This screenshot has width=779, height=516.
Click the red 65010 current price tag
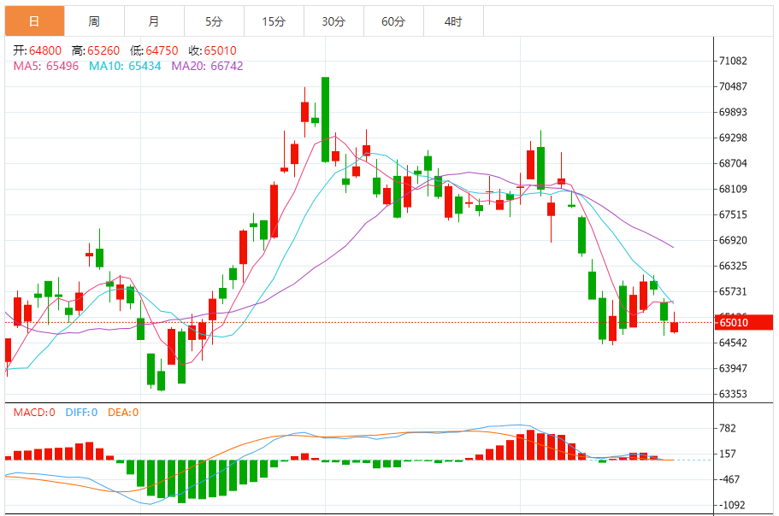click(x=744, y=323)
